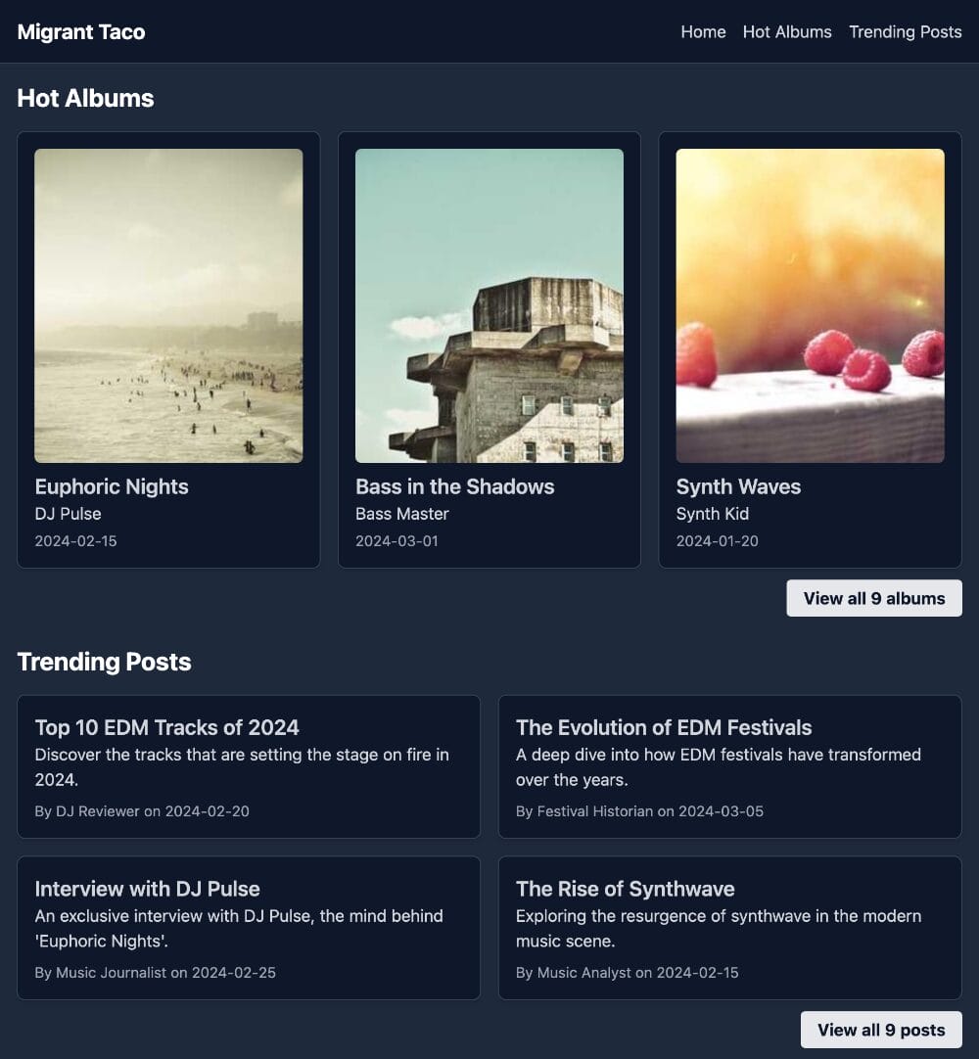This screenshot has height=1059, width=979.
Task: Open the Synth Waves raspberry cover
Action: coord(810,305)
